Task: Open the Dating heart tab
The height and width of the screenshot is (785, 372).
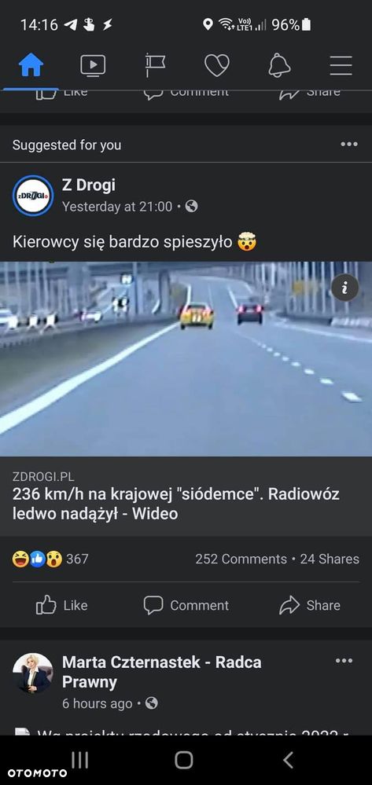Action: pyautogui.click(x=217, y=65)
